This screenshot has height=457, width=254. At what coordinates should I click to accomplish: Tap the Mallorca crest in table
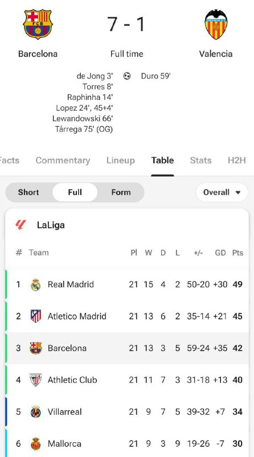point(36,444)
